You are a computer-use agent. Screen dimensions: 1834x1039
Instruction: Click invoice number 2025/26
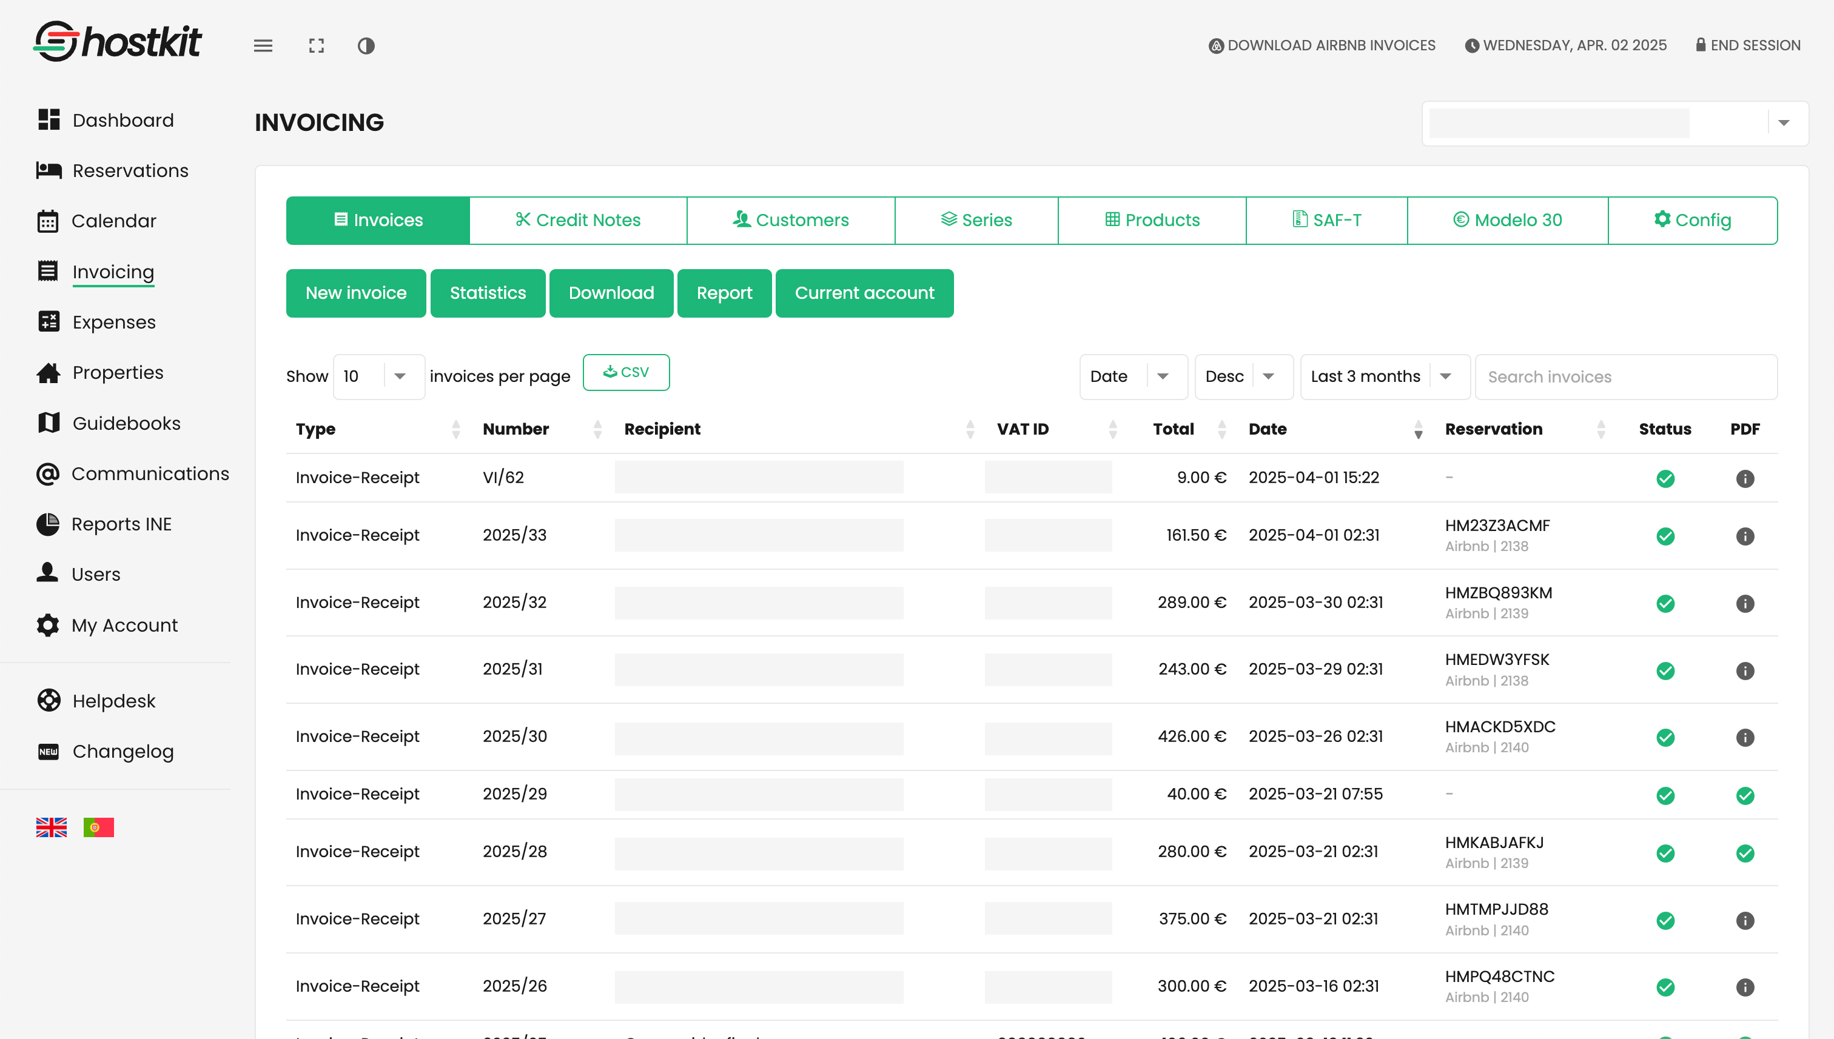pyautogui.click(x=515, y=986)
